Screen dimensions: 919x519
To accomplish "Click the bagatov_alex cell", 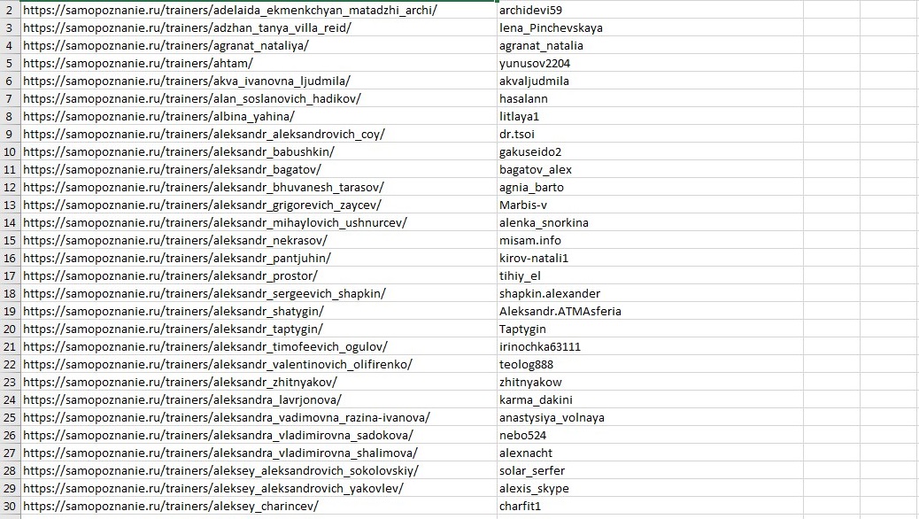I will pyautogui.click(x=650, y=169).
